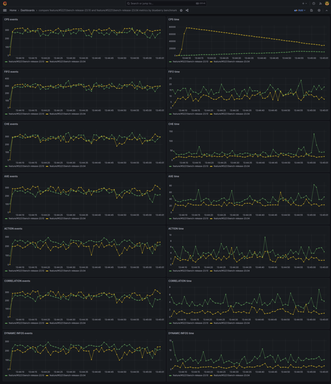Toggle bench-release-23.04 series in CPS events legend
This screenshot has width=331, height=384.
[x=68, y=62]
